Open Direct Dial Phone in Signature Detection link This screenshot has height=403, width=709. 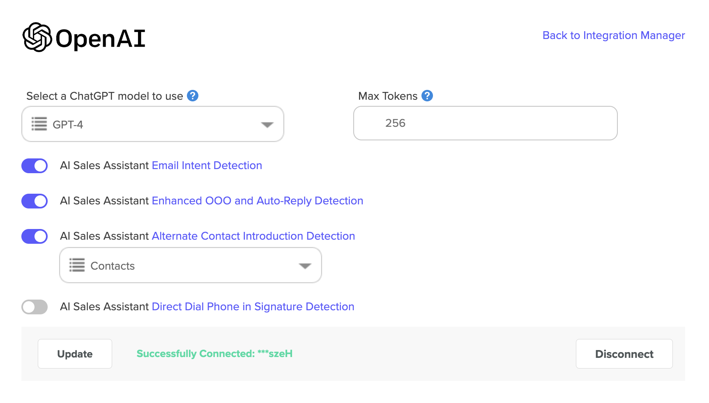[x=253, y=307]
